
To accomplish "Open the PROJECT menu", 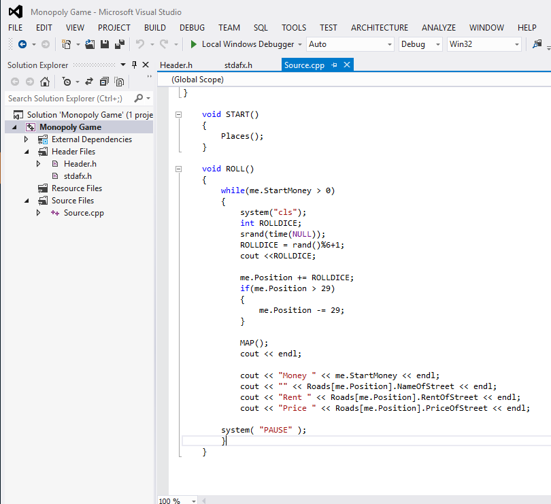I will click(114, 28).
